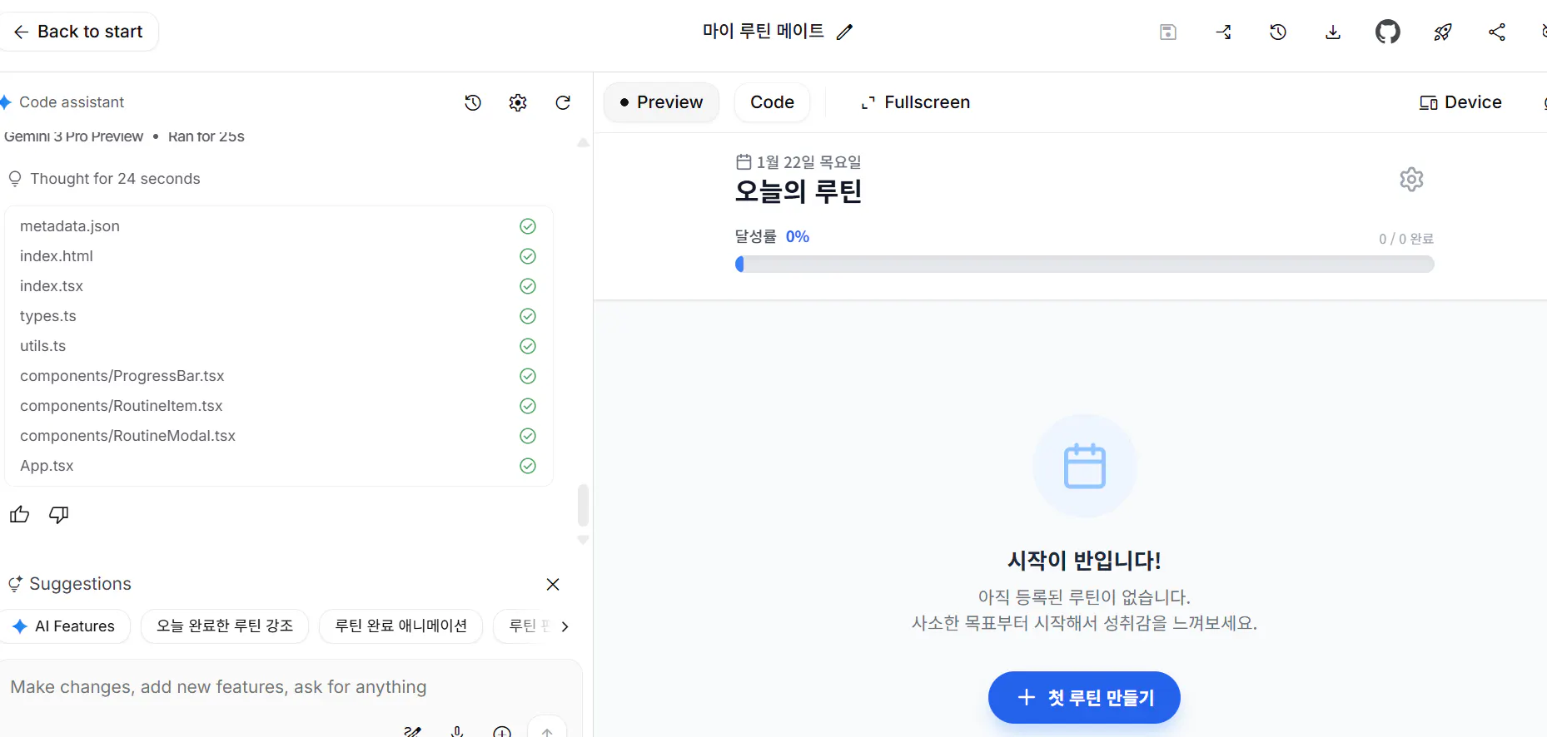This screenshot has height=737, width=1547.
Task: Open metadata.json file row
Action: point(278,226)
